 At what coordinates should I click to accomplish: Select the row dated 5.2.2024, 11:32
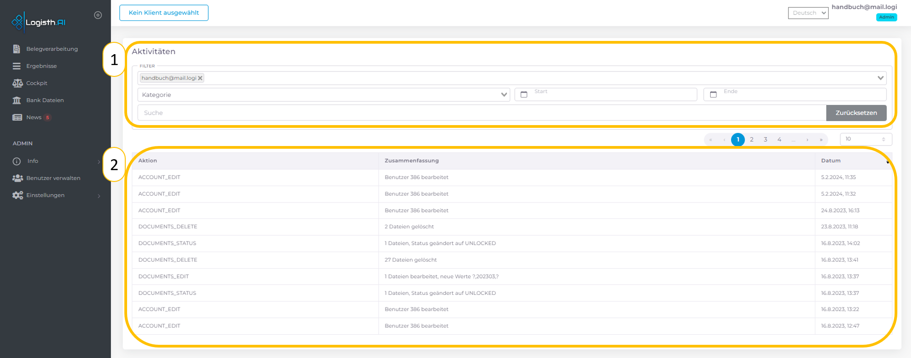pyautogui.click(x=512, y=194)
